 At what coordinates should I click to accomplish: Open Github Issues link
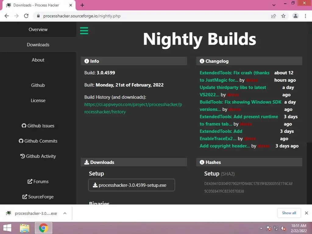point(38,126)
